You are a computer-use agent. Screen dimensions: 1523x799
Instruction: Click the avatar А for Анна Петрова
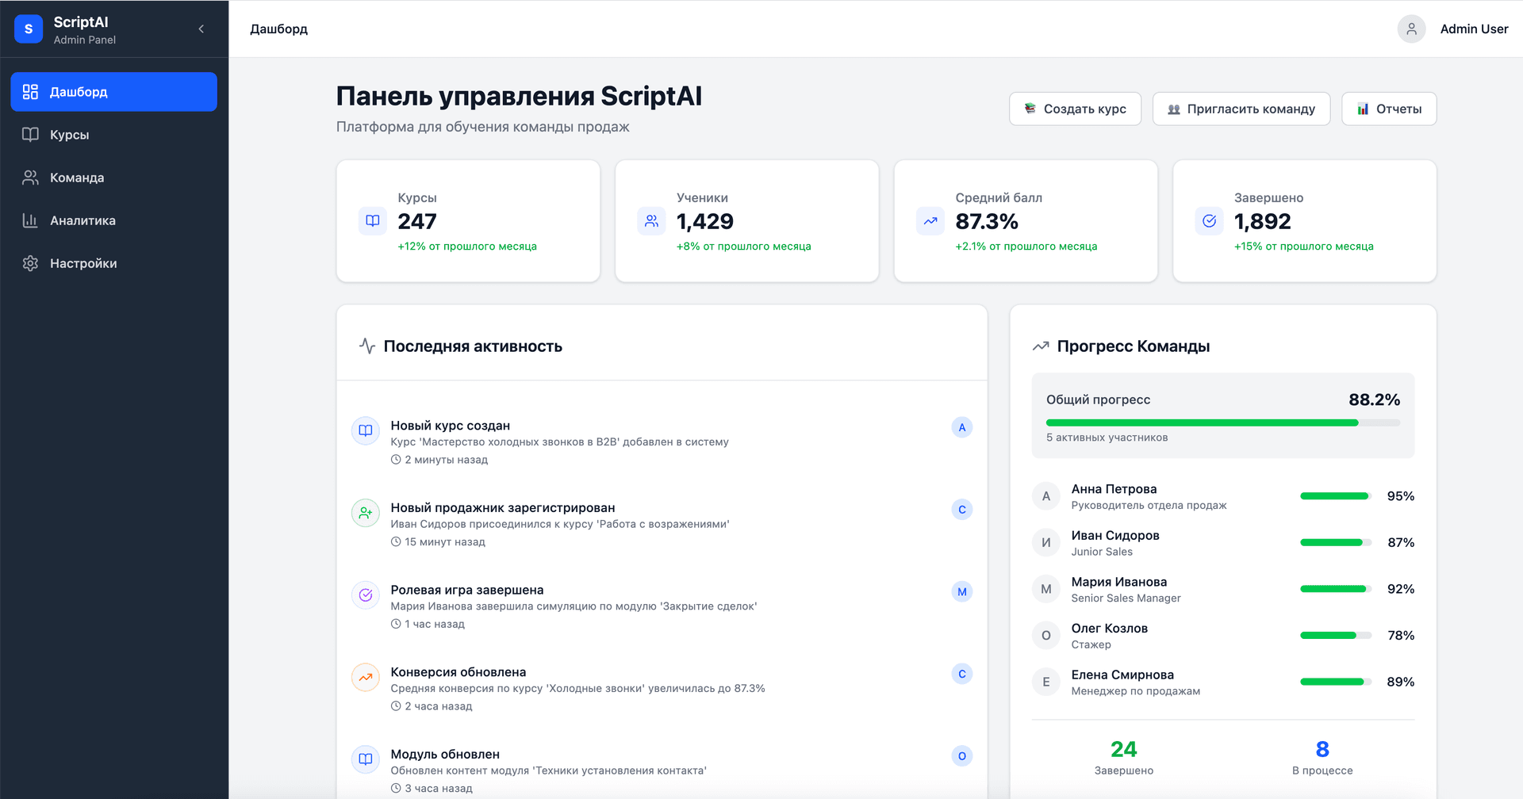click(x=1046, y=496)
